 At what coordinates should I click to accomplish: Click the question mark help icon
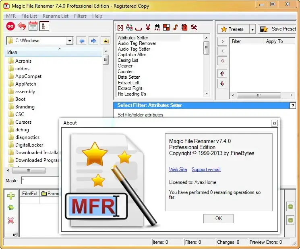coord(293,106)
